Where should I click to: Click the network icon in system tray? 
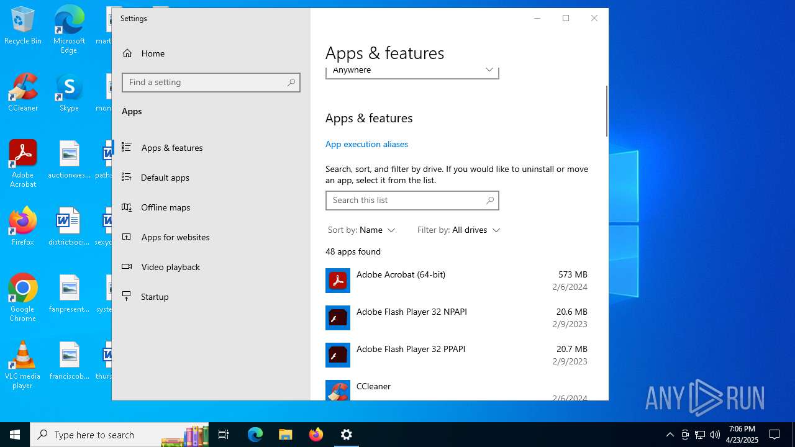(x=700, y=435)
